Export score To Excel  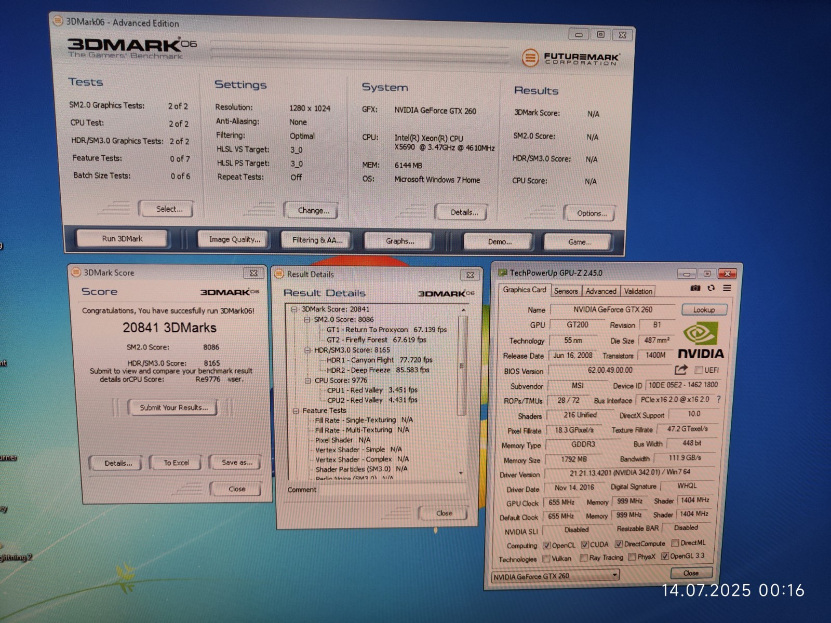[176, 463]
